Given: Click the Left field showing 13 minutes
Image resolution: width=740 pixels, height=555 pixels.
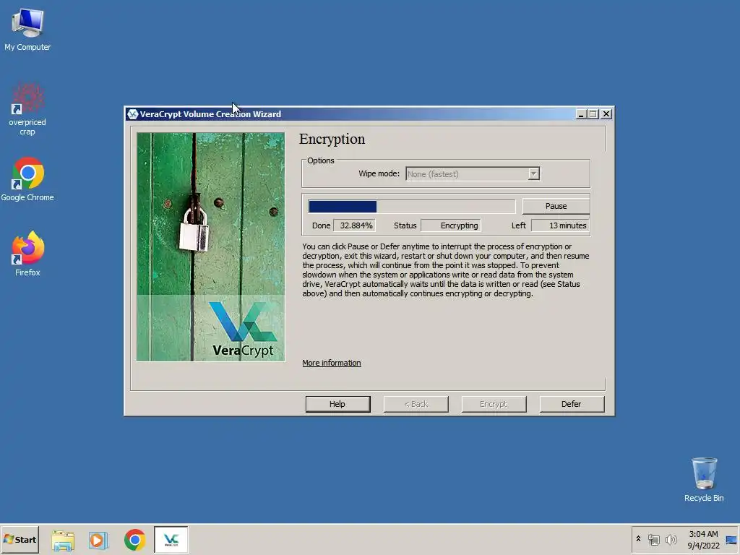Looking at the screenshot, I should click(560, 225).
